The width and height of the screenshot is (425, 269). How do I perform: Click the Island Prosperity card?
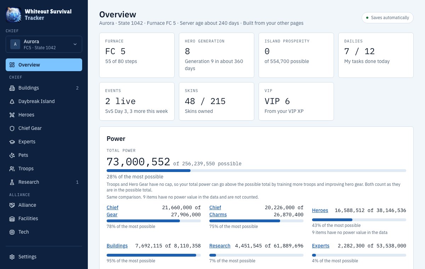click(x=296, y=55)
